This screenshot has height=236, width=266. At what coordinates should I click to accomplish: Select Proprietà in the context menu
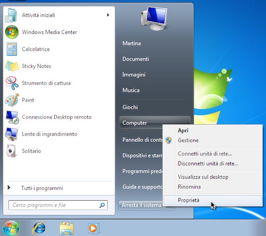tap(213, 200)
